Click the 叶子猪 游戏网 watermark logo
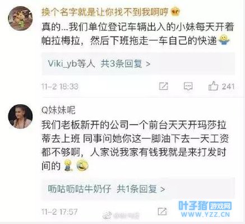 205,209
